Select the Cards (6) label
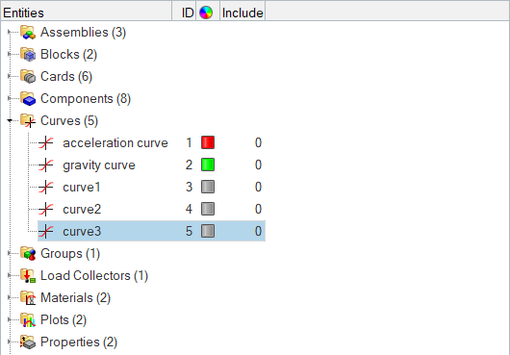The width and height of the screenshot is (510, 355). (66, 76)
